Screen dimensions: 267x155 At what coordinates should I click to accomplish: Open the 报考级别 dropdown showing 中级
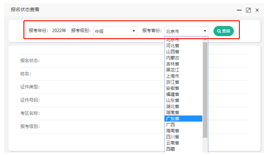[115, 31]
